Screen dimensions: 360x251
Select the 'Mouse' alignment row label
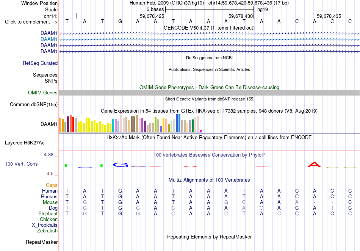tap(50, 202)
